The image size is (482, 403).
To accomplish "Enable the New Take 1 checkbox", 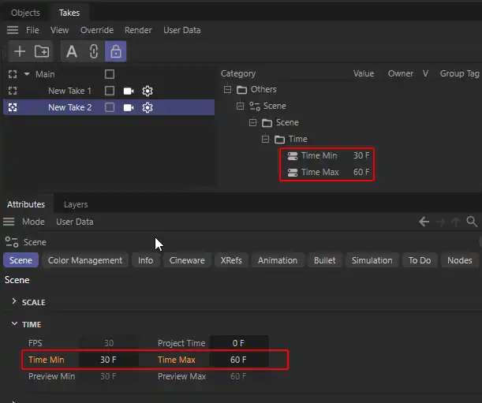I will (x=110, y=91).
